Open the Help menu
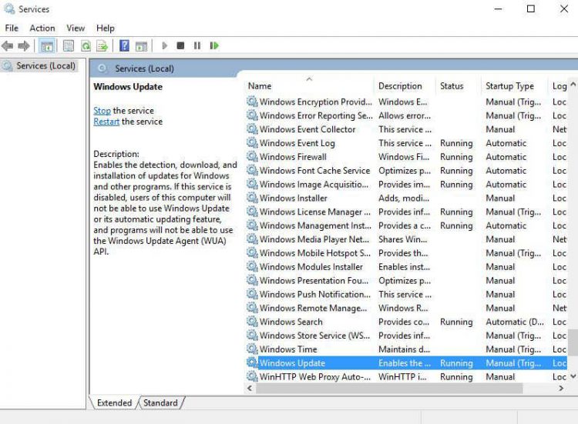The image size is (578, 424). pos(106,28)
